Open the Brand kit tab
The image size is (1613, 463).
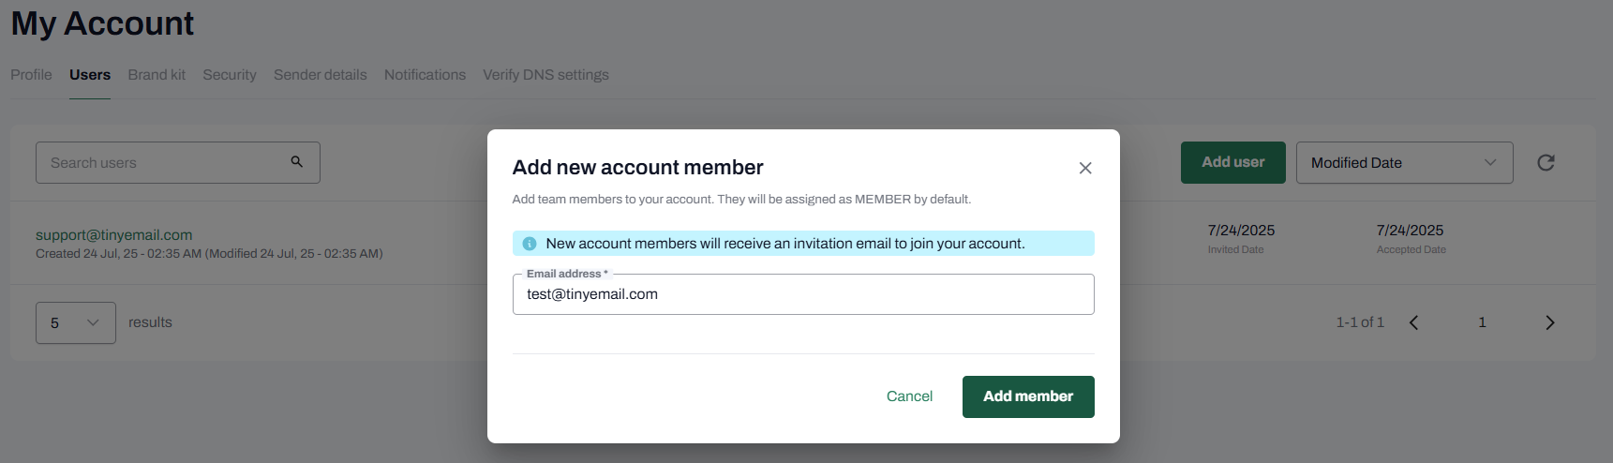click(157, 75)
